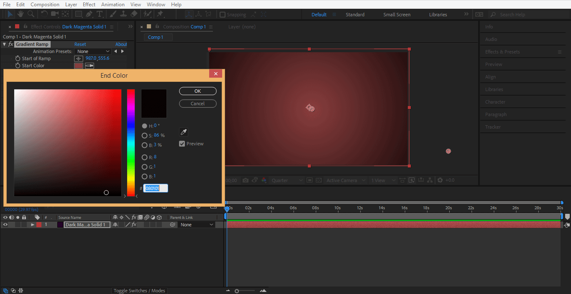
Task: Open the layer's Parent & Link dropdown
Action: [197, 225]
